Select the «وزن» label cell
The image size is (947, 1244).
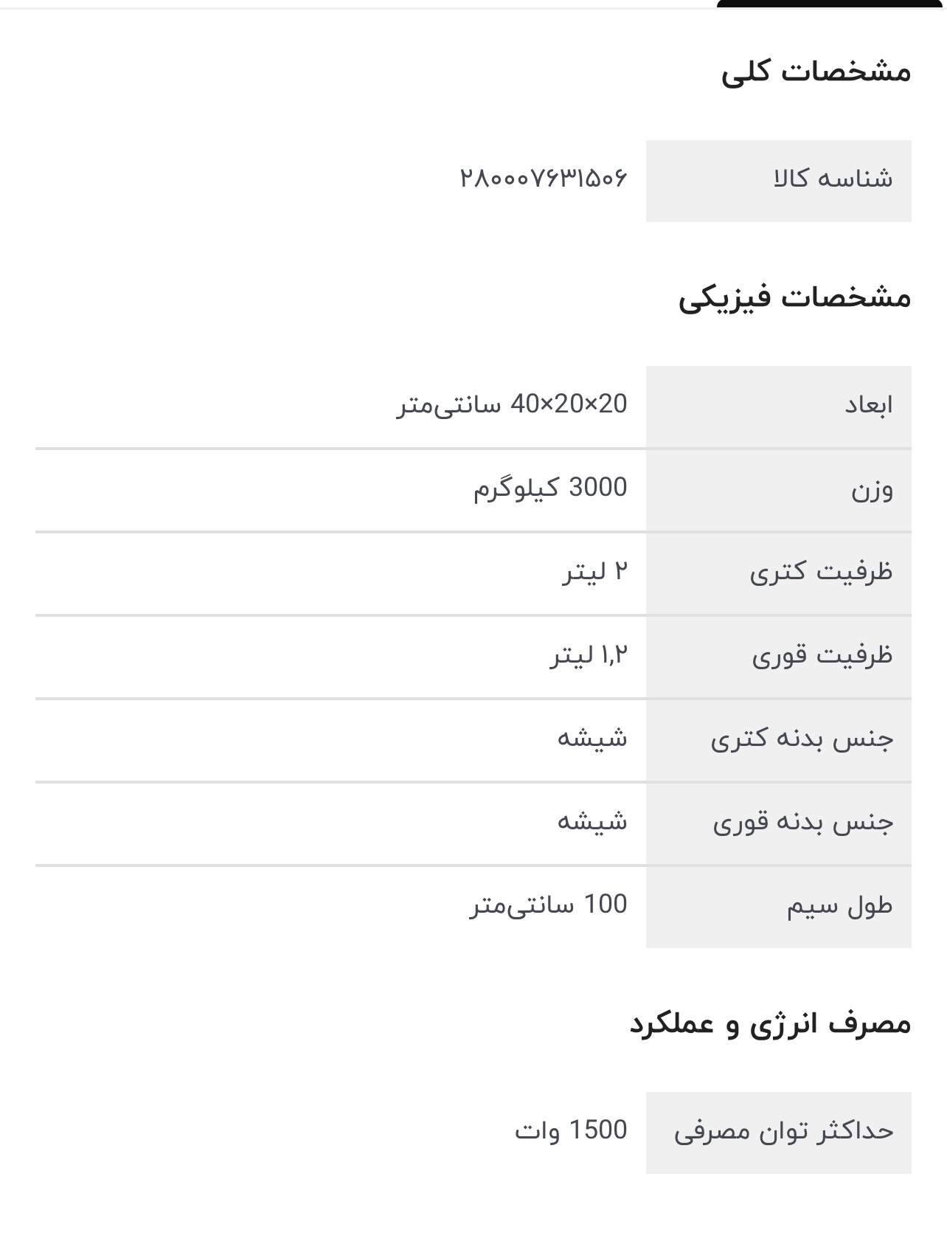[x=778, y=489]
